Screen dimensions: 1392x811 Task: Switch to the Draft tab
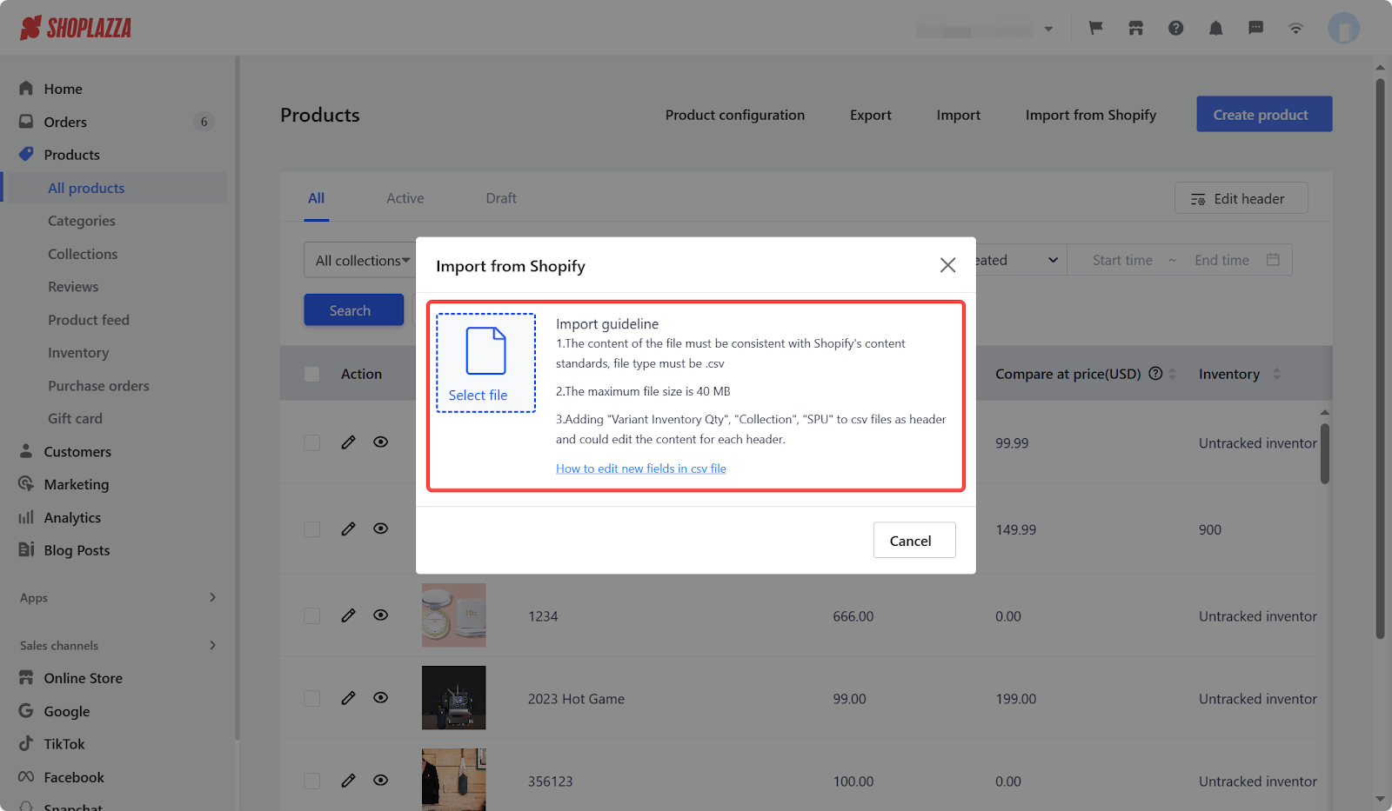coord(500,198)
